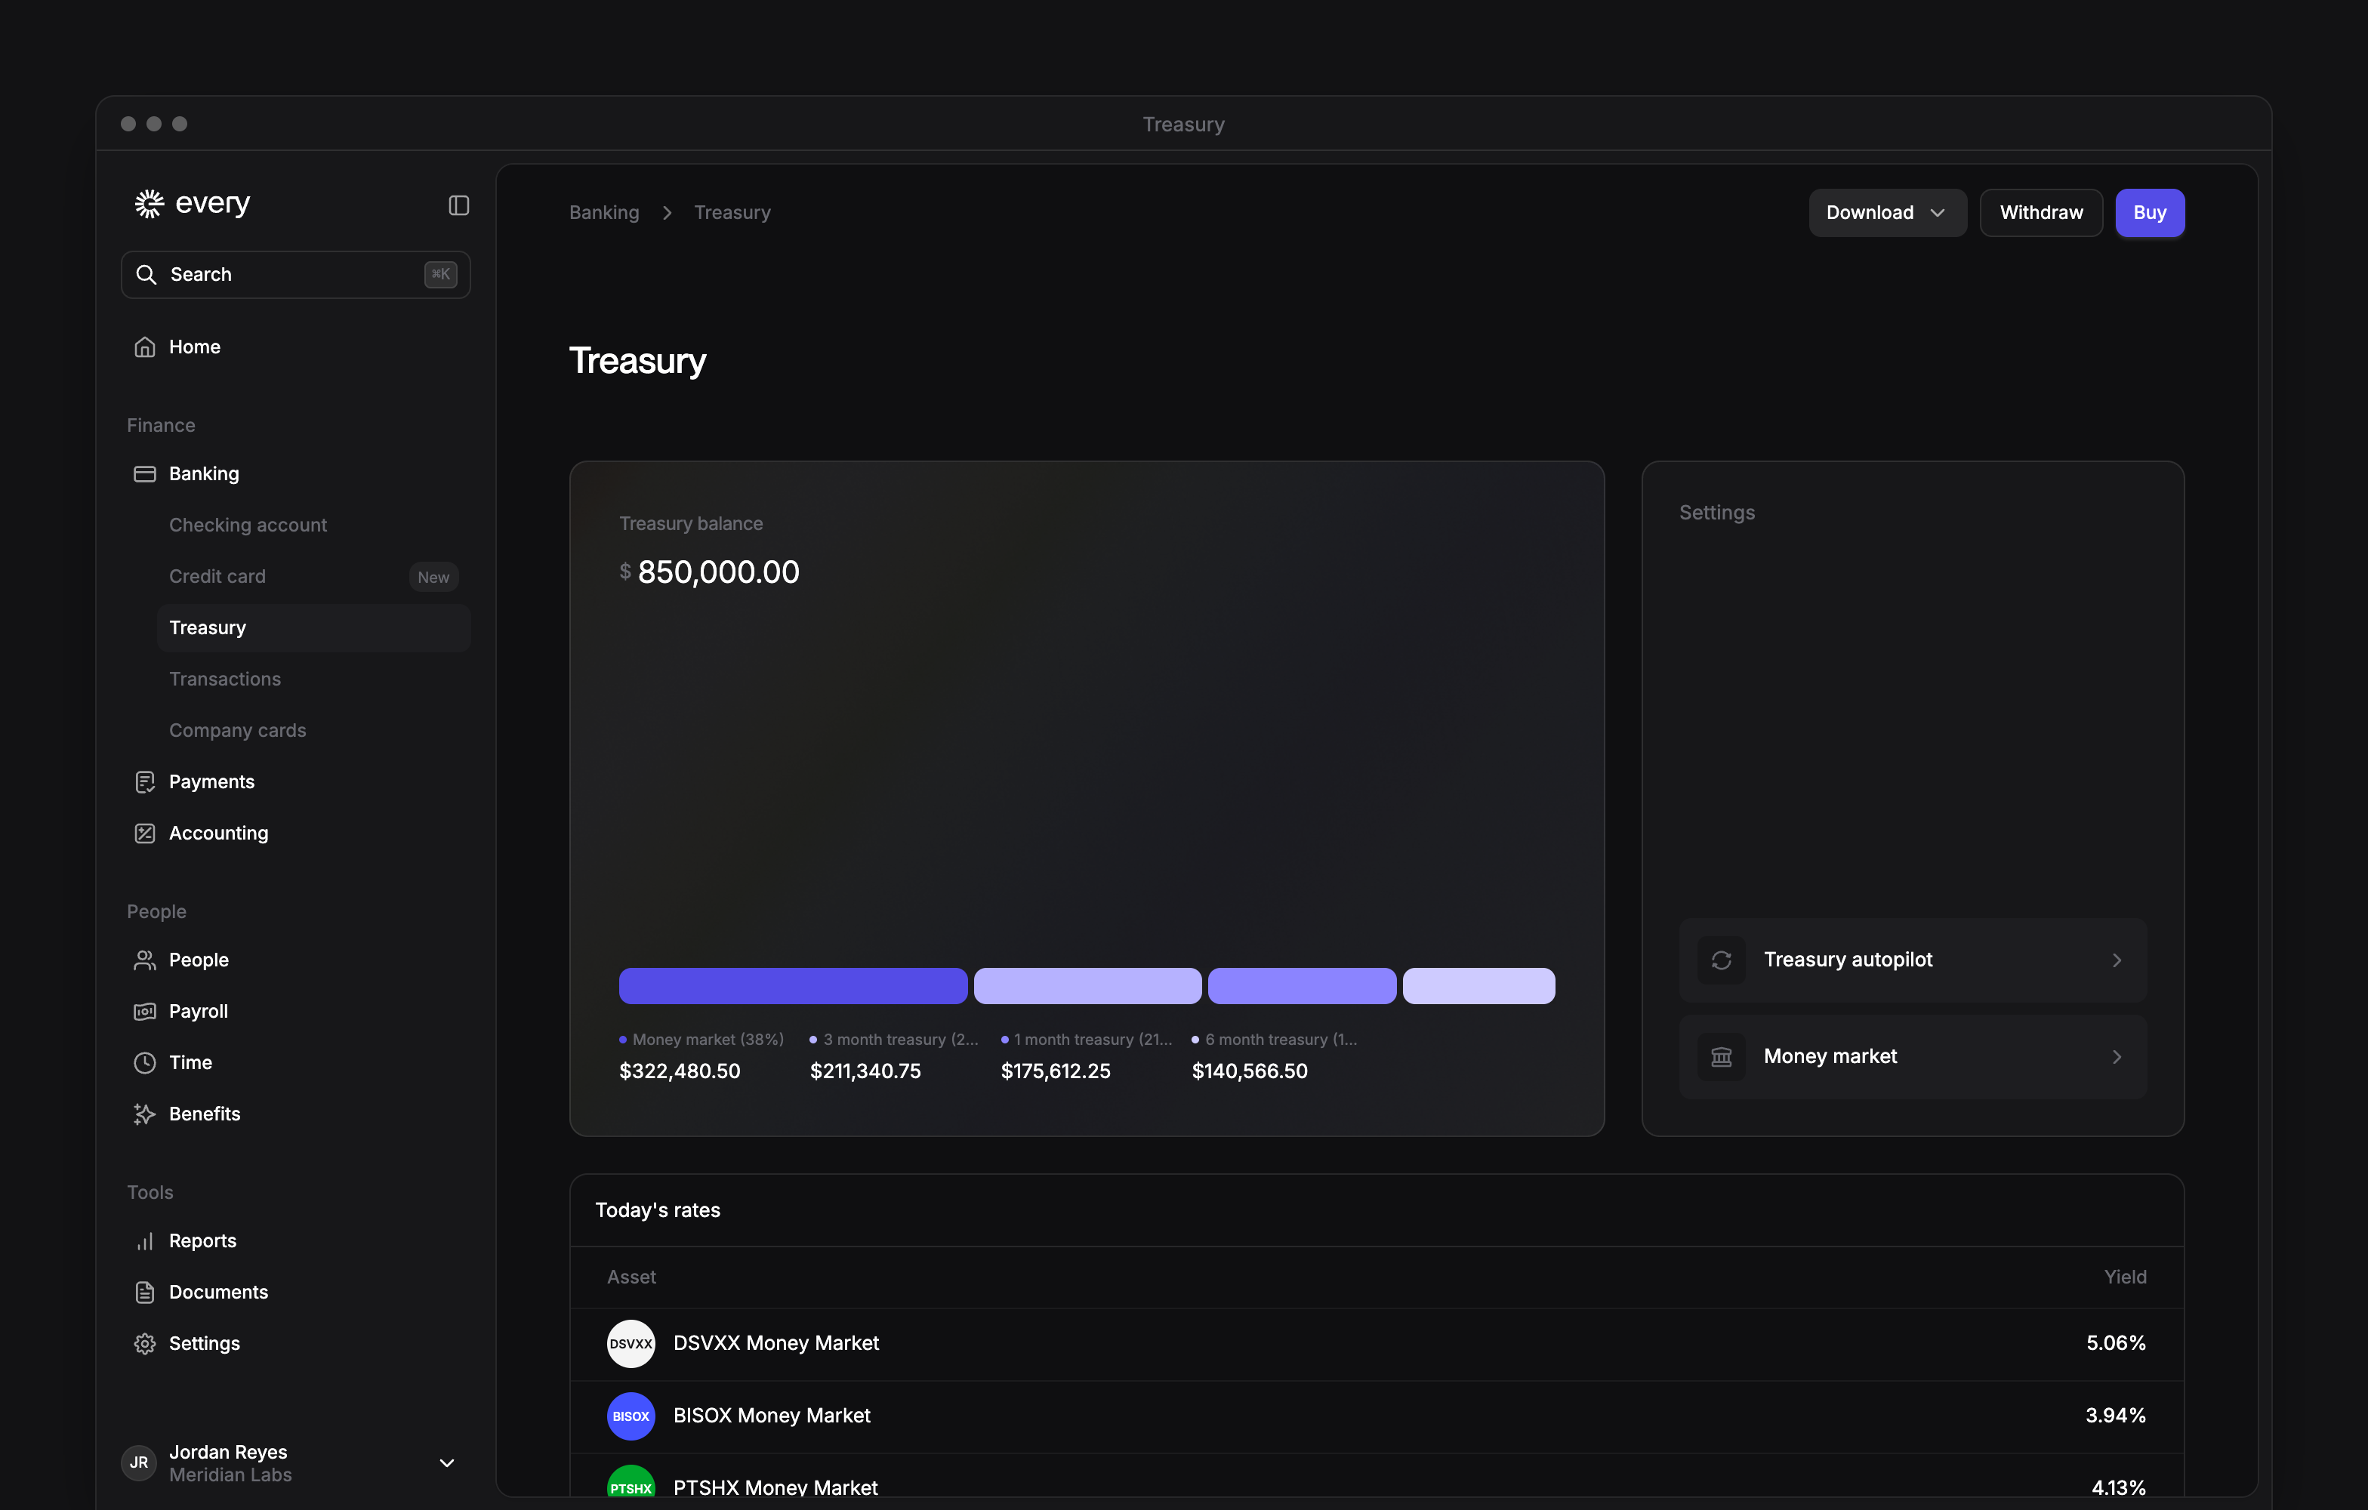
Task: Click the New badge beside Credit card
Action: (433, 577)
